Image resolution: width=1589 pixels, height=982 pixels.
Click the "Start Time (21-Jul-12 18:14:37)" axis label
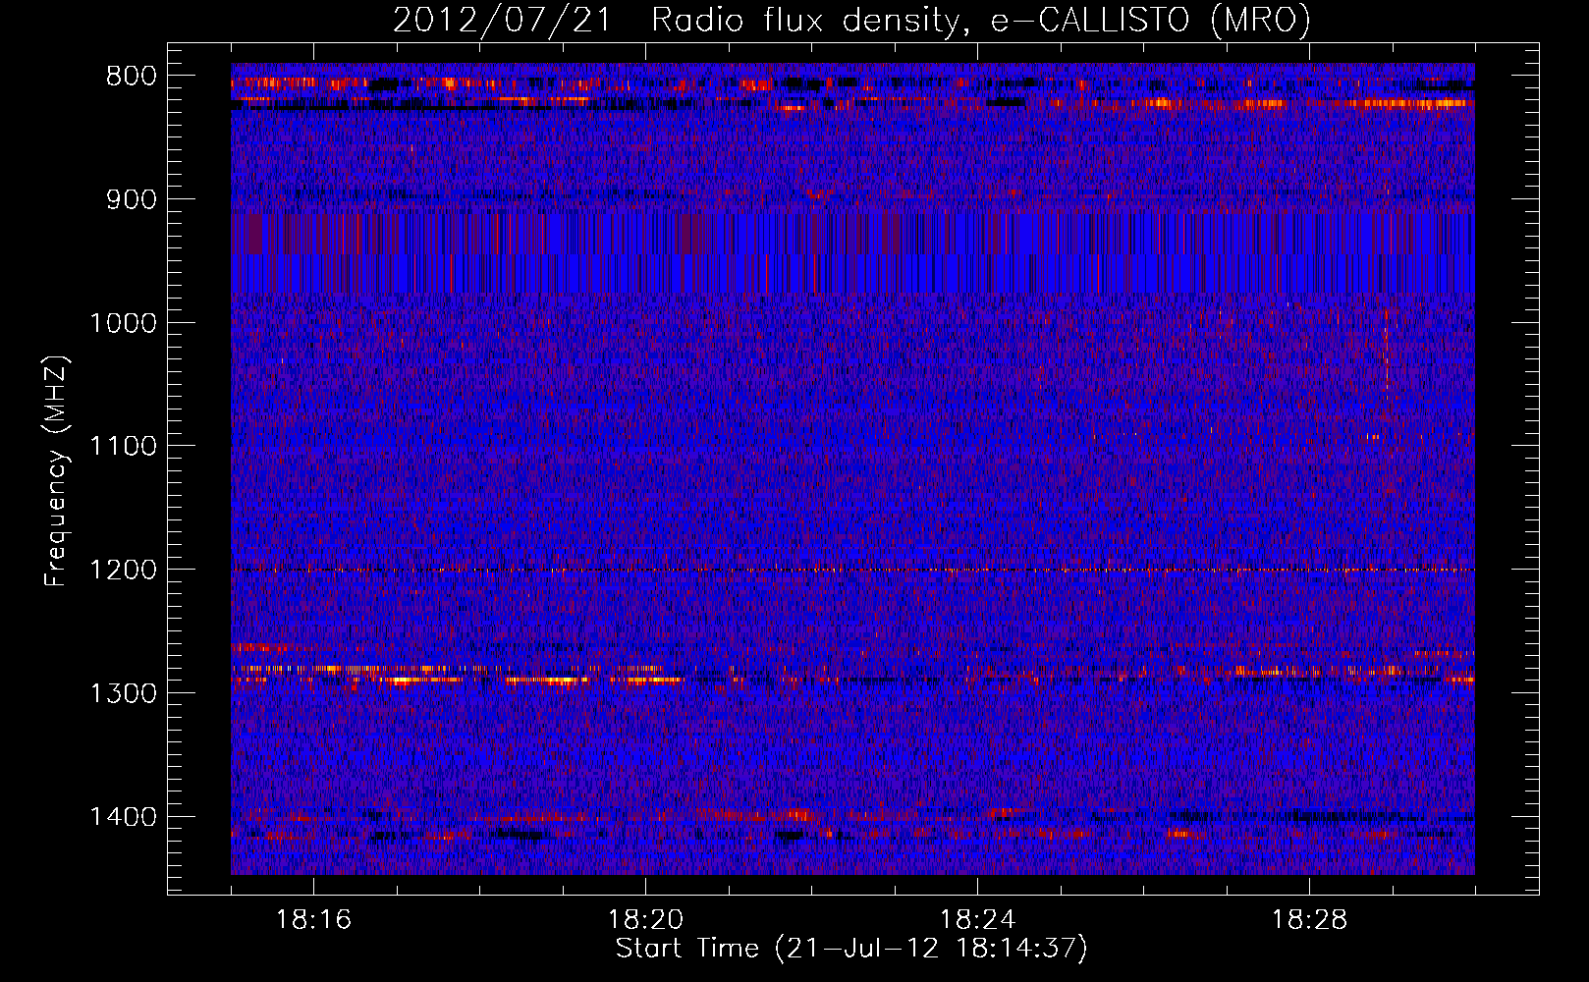(851, 949)
